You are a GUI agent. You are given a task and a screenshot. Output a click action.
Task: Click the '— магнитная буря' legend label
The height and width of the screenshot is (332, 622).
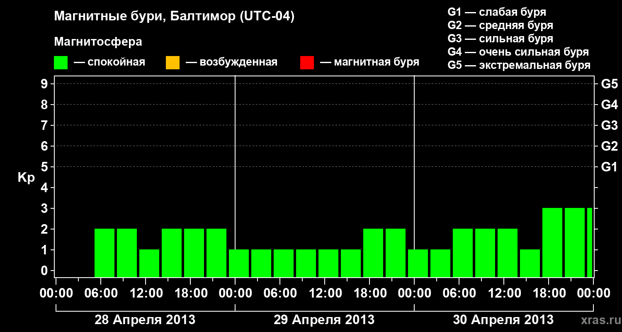point(370,62)
